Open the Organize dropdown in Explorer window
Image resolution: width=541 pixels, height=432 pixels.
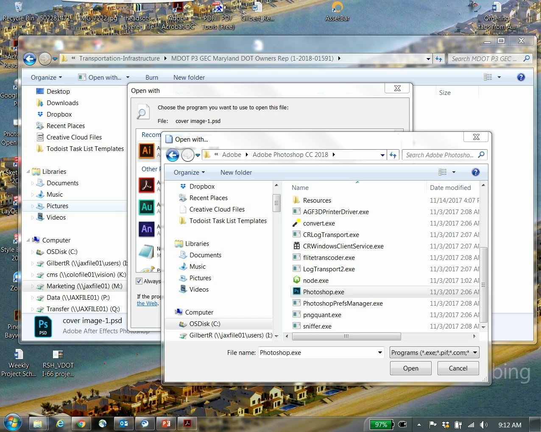[46, 77]
